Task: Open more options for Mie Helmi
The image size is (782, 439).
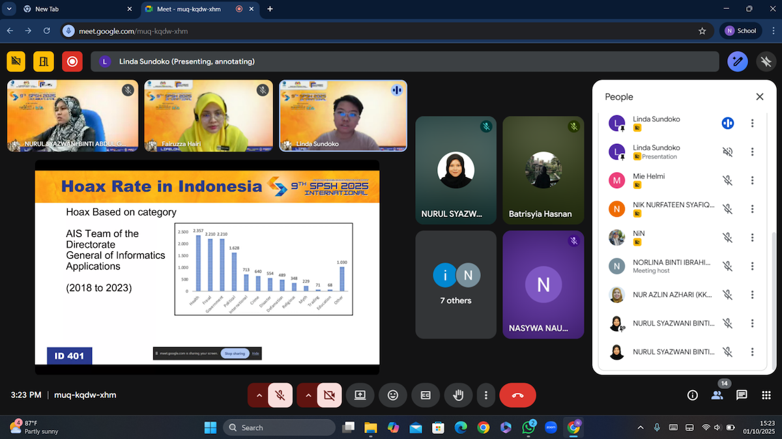Action: (x=752, y=180)
